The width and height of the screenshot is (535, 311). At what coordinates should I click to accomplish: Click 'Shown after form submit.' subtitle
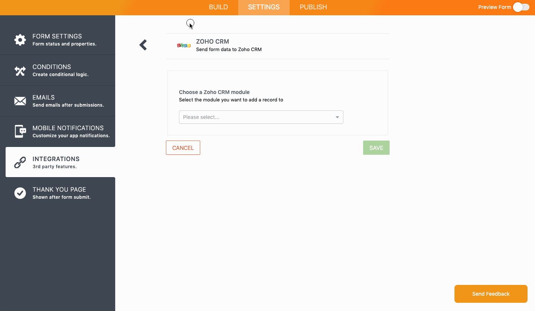tap(62, 197)
